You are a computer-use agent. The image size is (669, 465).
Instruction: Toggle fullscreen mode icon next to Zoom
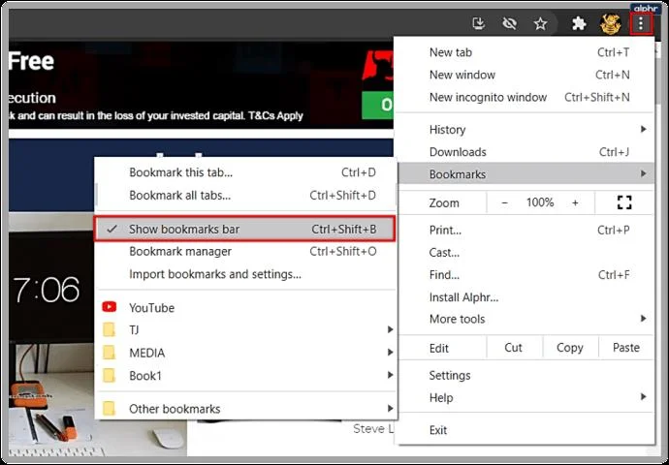[624, 202]
